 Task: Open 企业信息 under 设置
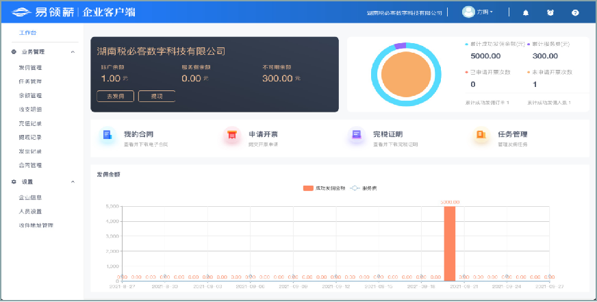(30, 198)
